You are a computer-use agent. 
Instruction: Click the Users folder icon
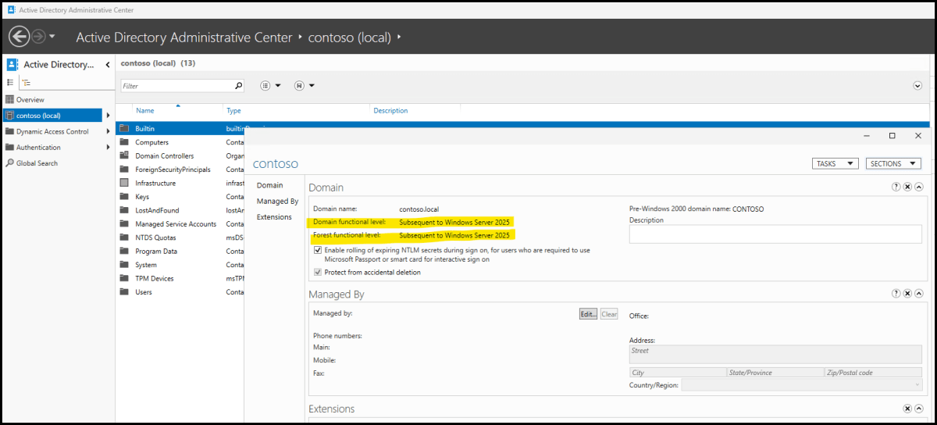[123, 292]
